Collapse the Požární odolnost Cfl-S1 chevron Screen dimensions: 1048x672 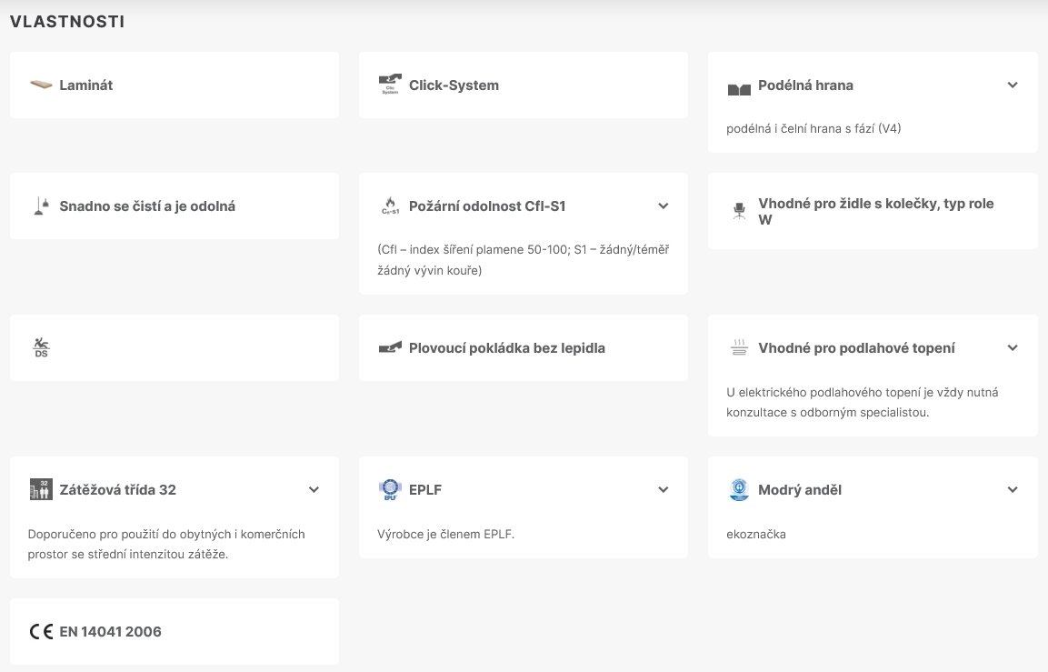coord(664,206)
